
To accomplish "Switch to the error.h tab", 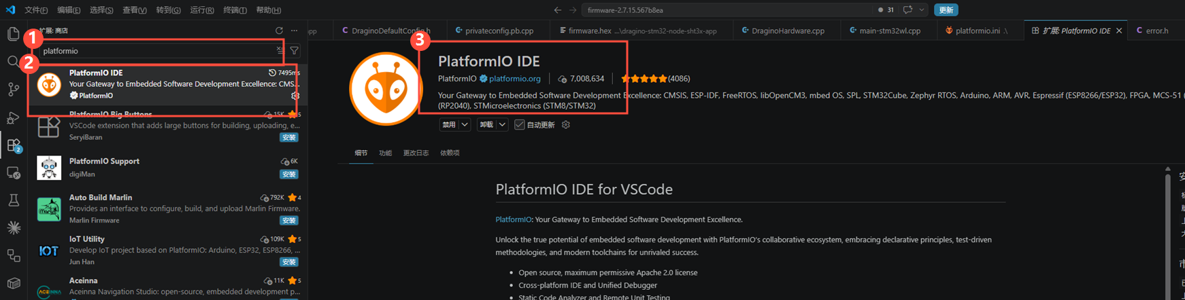I will pos(1156,31).
